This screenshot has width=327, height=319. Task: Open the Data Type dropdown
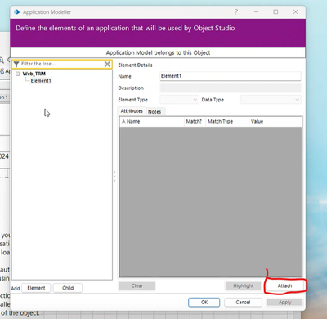(x=271, y=100)
